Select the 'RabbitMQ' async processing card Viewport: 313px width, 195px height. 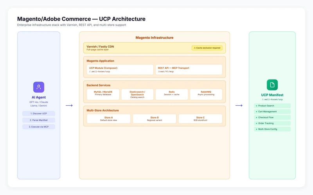206,94
